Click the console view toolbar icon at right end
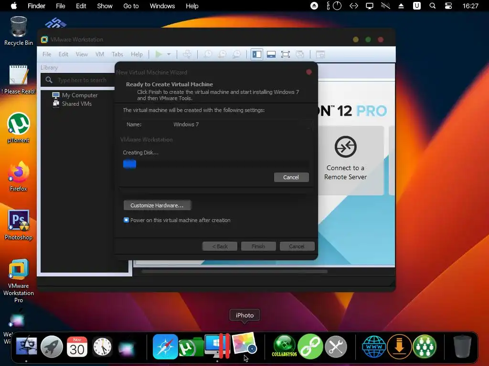 320,54
